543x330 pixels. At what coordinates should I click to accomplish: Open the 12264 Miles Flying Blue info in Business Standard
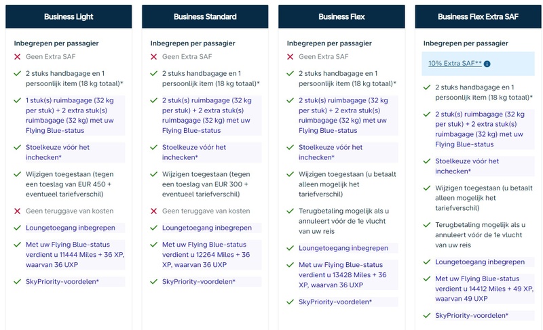tap(211, 255)
